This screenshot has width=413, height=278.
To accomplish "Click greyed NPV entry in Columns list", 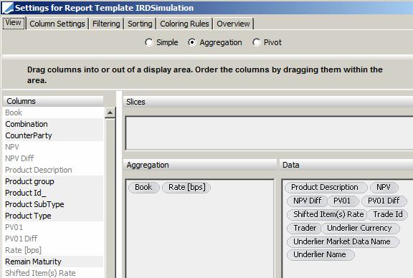I will click(x=54, y=147).
